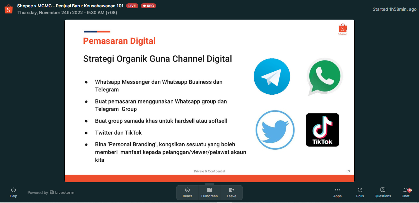Click the 'Buat group samada khas' bullet

(x=161, y=121)
